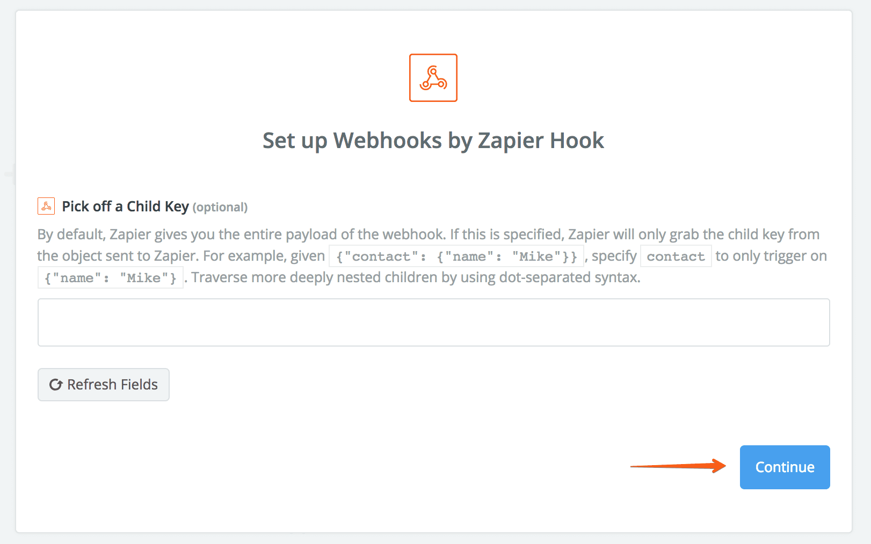
Task: Click the {"name": "Mike"} inline code sample
Action: pyautogui.click(x=110, y=277)
